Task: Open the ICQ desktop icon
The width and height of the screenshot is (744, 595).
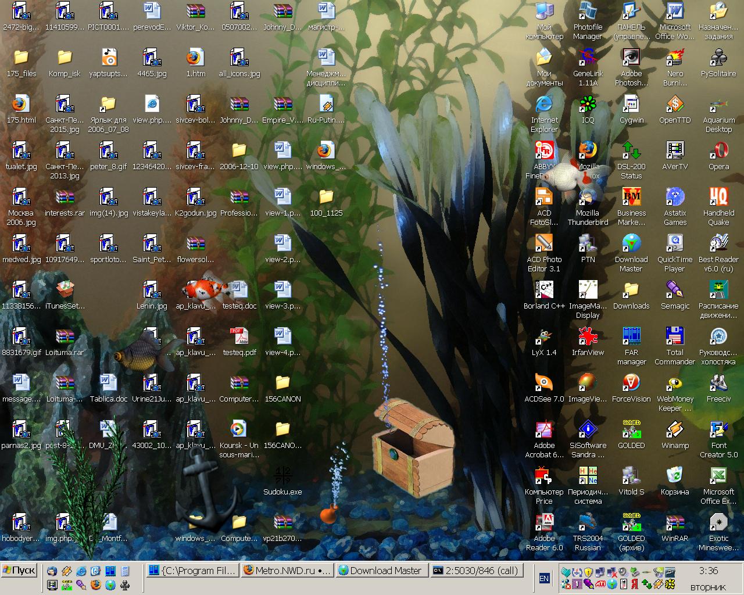Action: (x=588, y=105)
